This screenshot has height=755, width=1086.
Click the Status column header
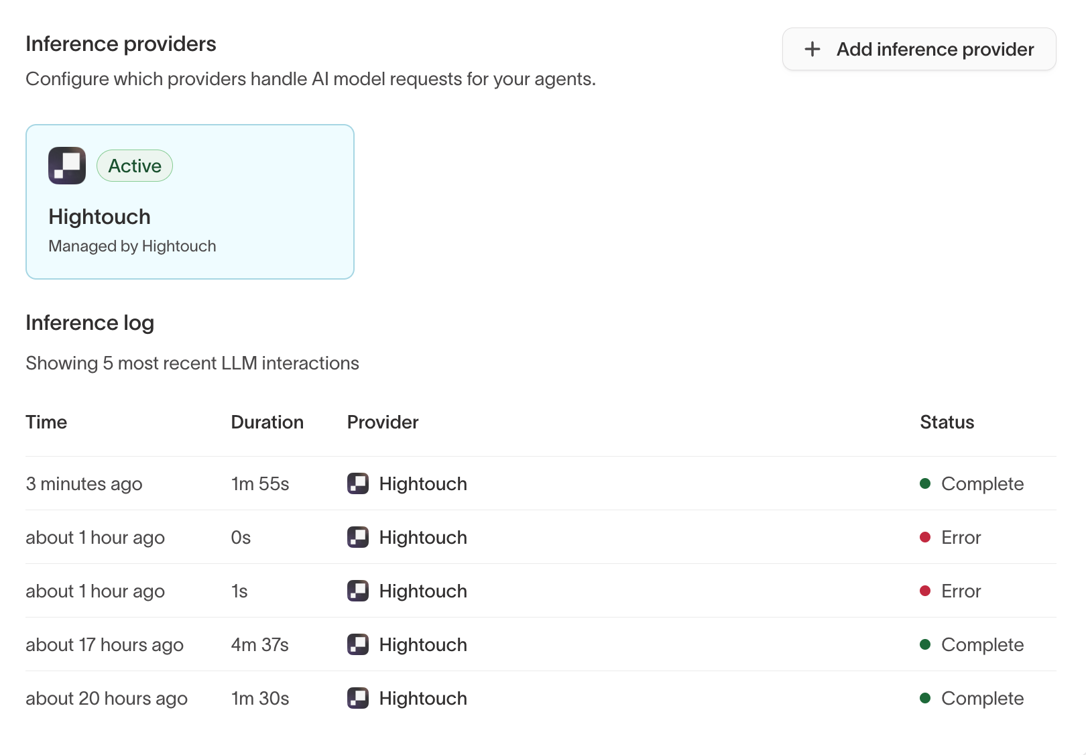coord(947,422)
